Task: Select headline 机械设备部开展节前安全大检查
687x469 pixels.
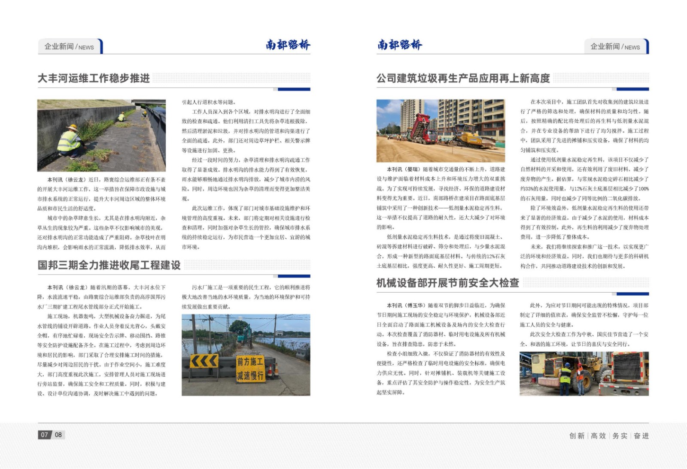Action: [x=448, y=283]
